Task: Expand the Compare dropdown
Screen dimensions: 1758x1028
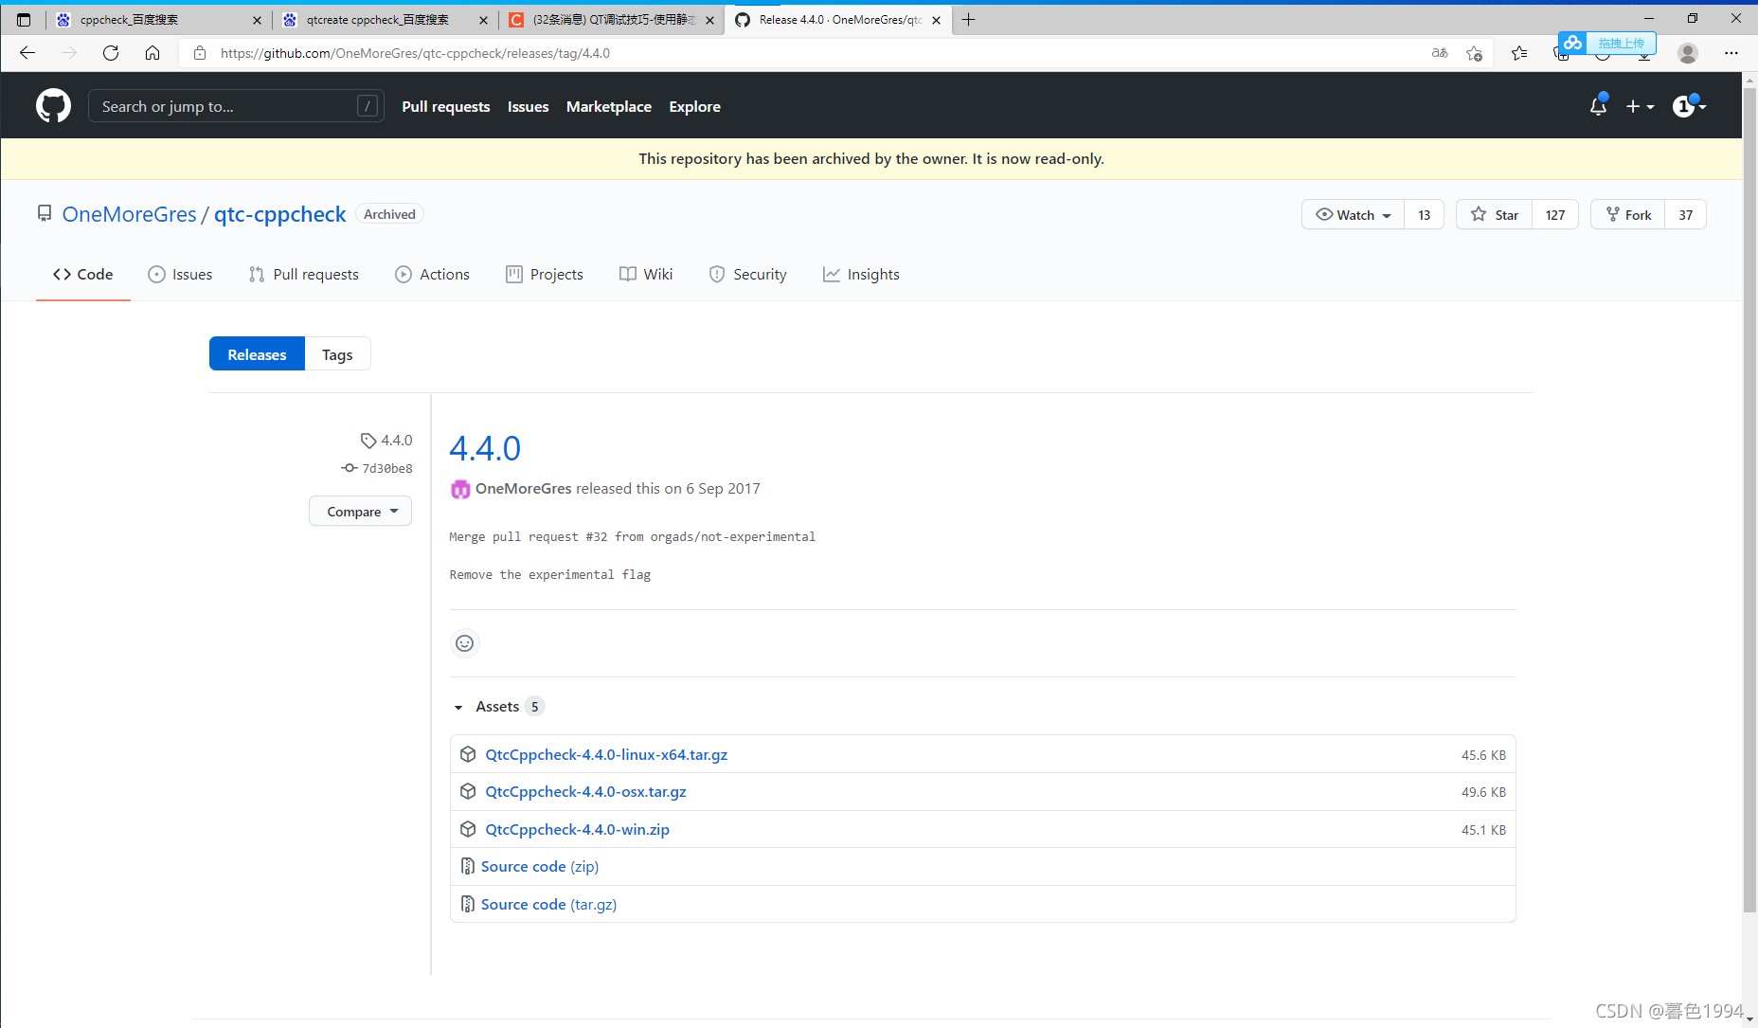Action: pyautogui.click(x=360, y=512)
